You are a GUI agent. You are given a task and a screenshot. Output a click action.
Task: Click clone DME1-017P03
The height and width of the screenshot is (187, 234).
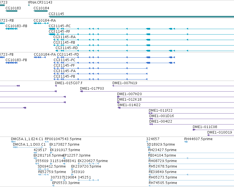[x=92, y=89]
